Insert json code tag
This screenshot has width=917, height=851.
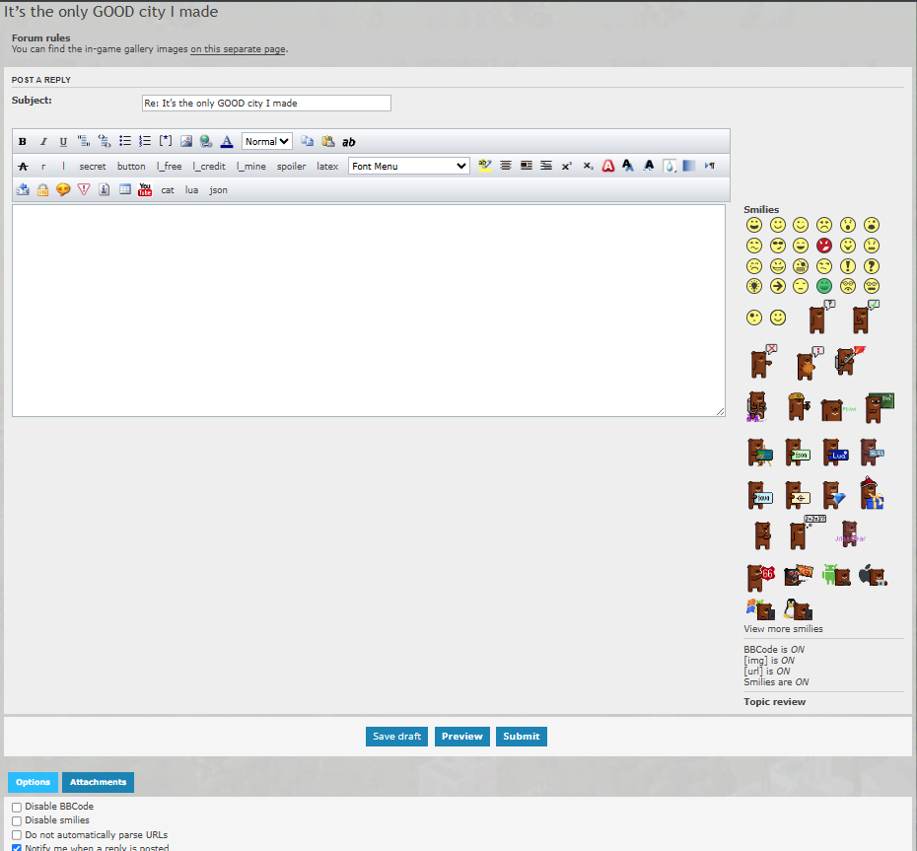pyautogui.click(x=218, y=190)
